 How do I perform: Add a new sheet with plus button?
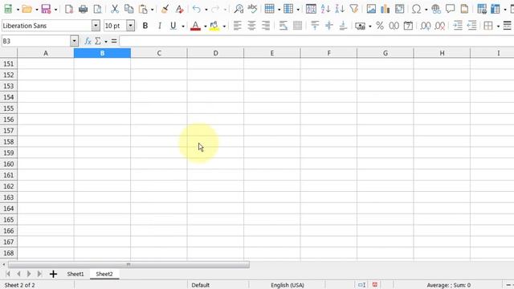click(x=53, y=274)
